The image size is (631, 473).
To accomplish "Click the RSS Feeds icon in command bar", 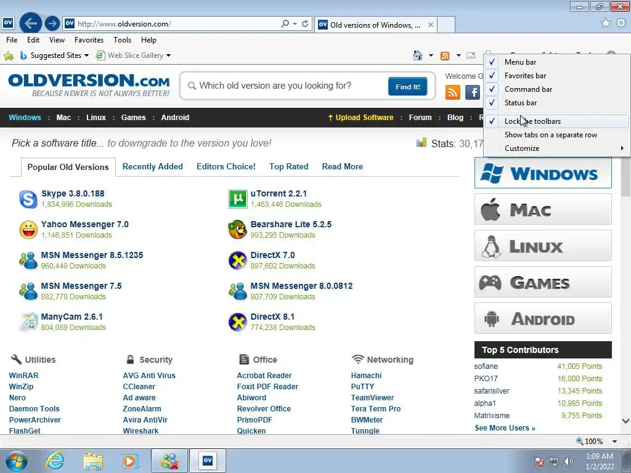I will coord(445,55).
